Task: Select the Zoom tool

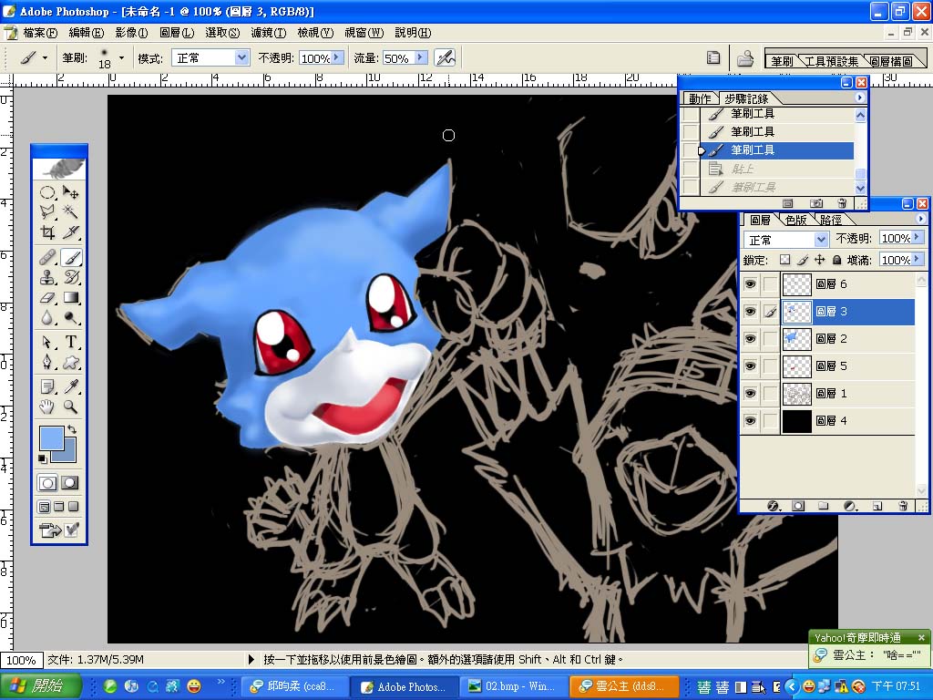Action: [x=71, y=407]
